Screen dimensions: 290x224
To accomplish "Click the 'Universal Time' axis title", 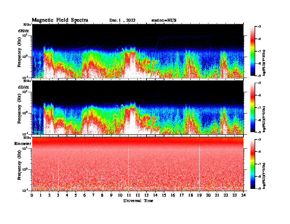I will (x=138, y=201).
